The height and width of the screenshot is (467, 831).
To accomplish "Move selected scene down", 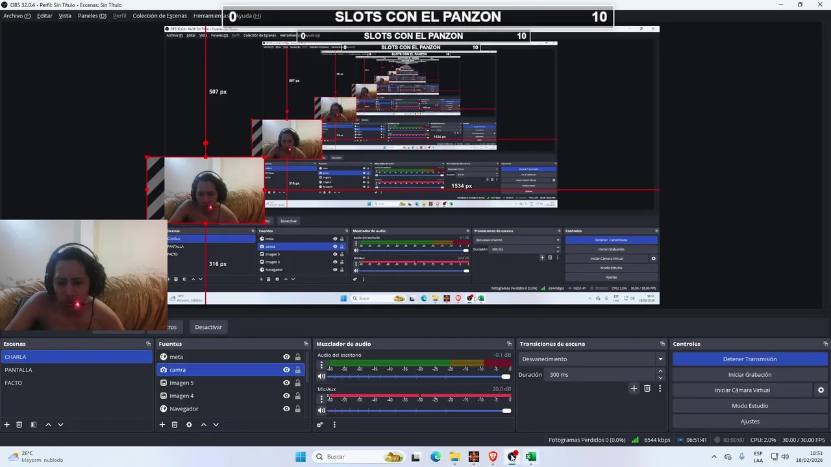I will point(60,425).
